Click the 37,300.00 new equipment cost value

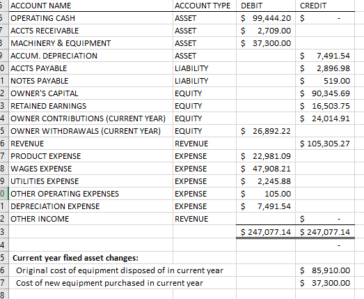(x=325, y=283)
